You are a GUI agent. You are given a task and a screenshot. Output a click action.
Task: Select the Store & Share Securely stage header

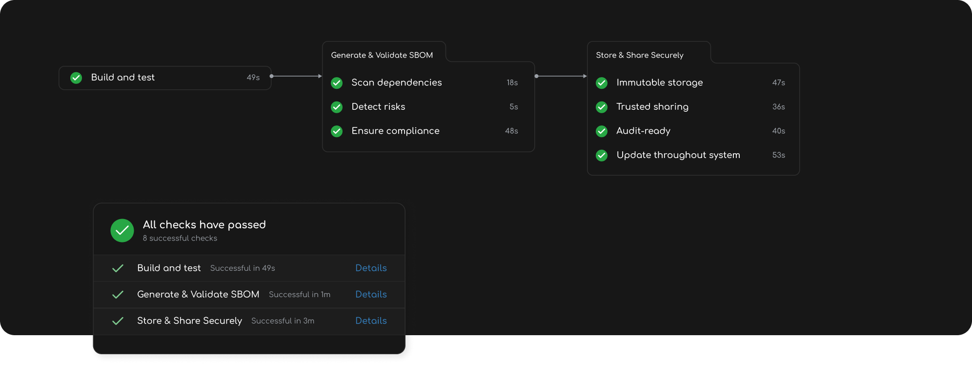coord(640,55)
